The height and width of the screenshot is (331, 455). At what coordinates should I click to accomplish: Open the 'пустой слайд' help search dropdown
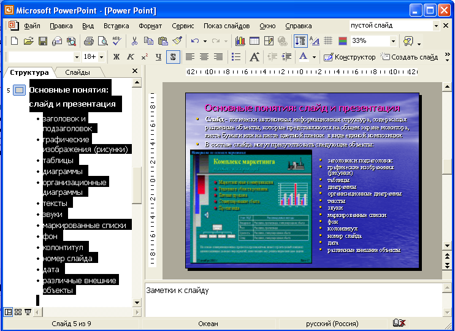click(436, 26)
